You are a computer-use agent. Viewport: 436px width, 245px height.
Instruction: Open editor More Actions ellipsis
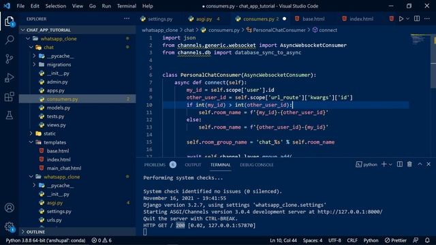coord(427,18)
